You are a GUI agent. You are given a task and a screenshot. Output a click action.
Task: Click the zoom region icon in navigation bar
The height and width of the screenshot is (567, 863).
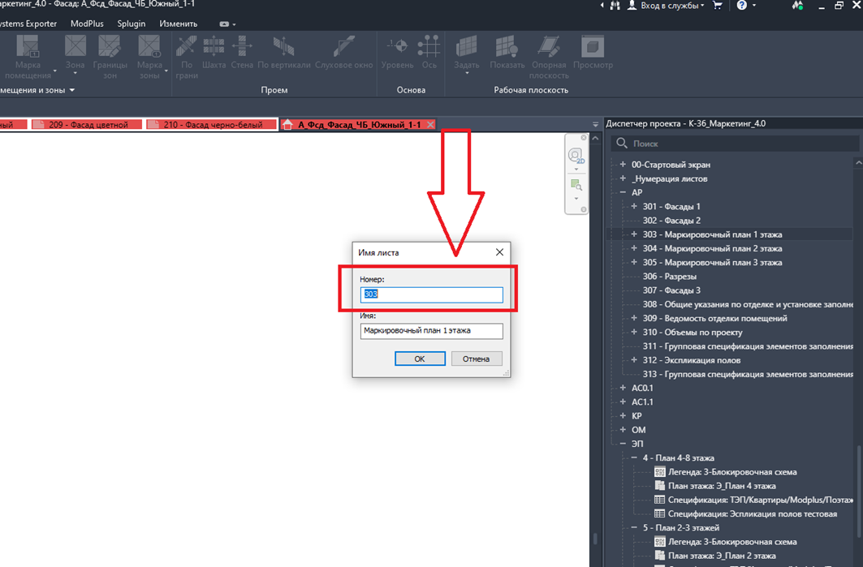(576, 185)
